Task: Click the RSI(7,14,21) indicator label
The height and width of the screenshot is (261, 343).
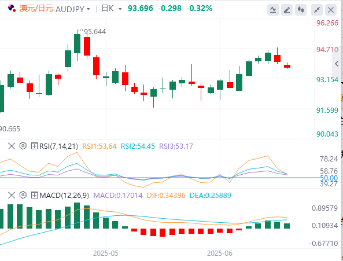Action: click(58, 146)
